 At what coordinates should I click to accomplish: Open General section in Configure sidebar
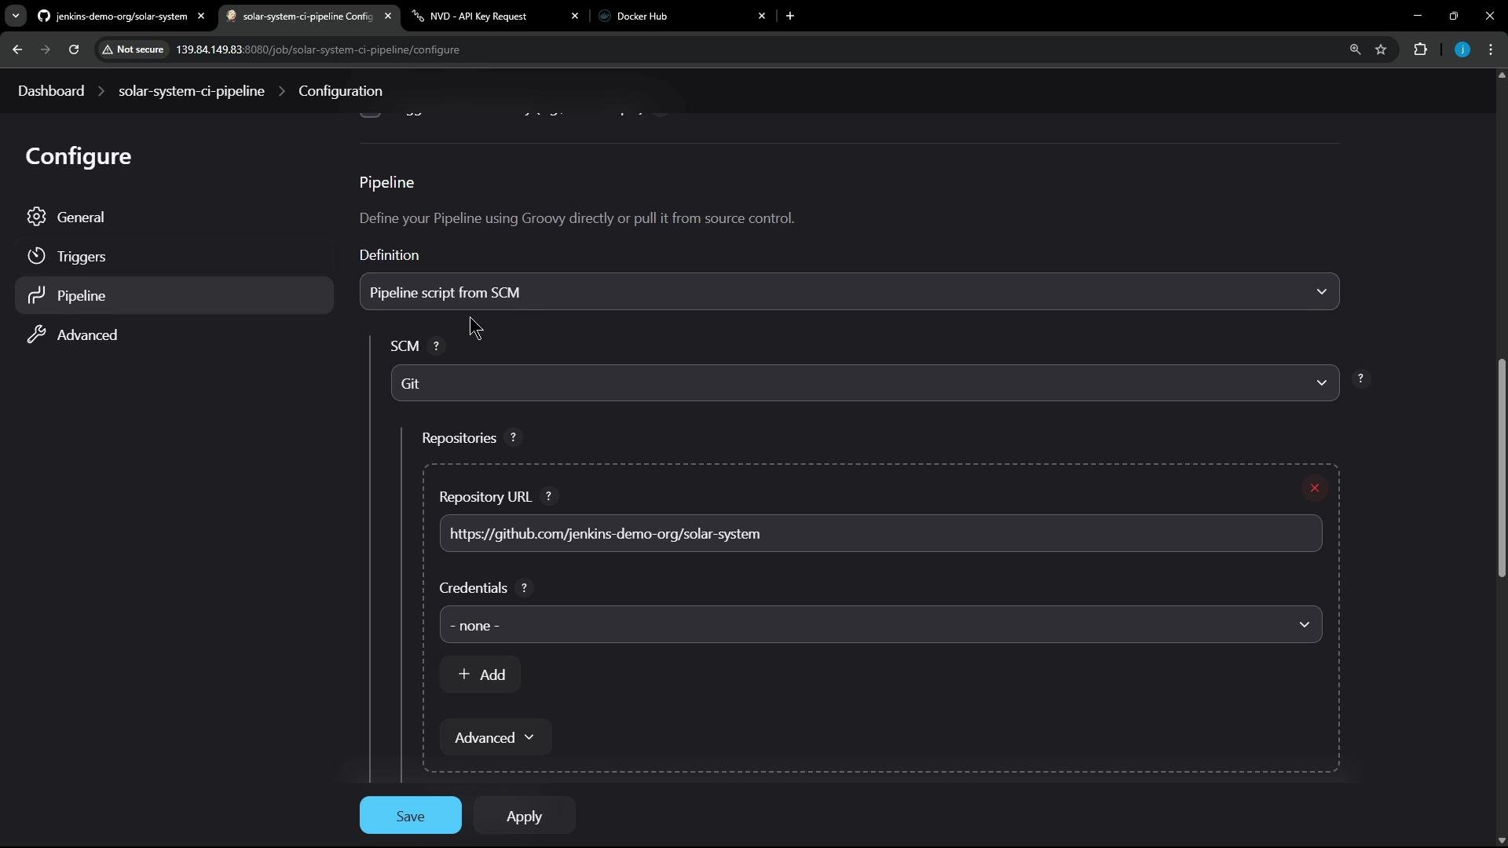(x=174, y=217)
